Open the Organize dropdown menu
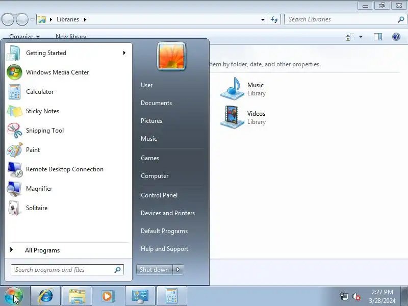Image resolution: width=408 pixels, height=306 pixels. tap(24, 37)
